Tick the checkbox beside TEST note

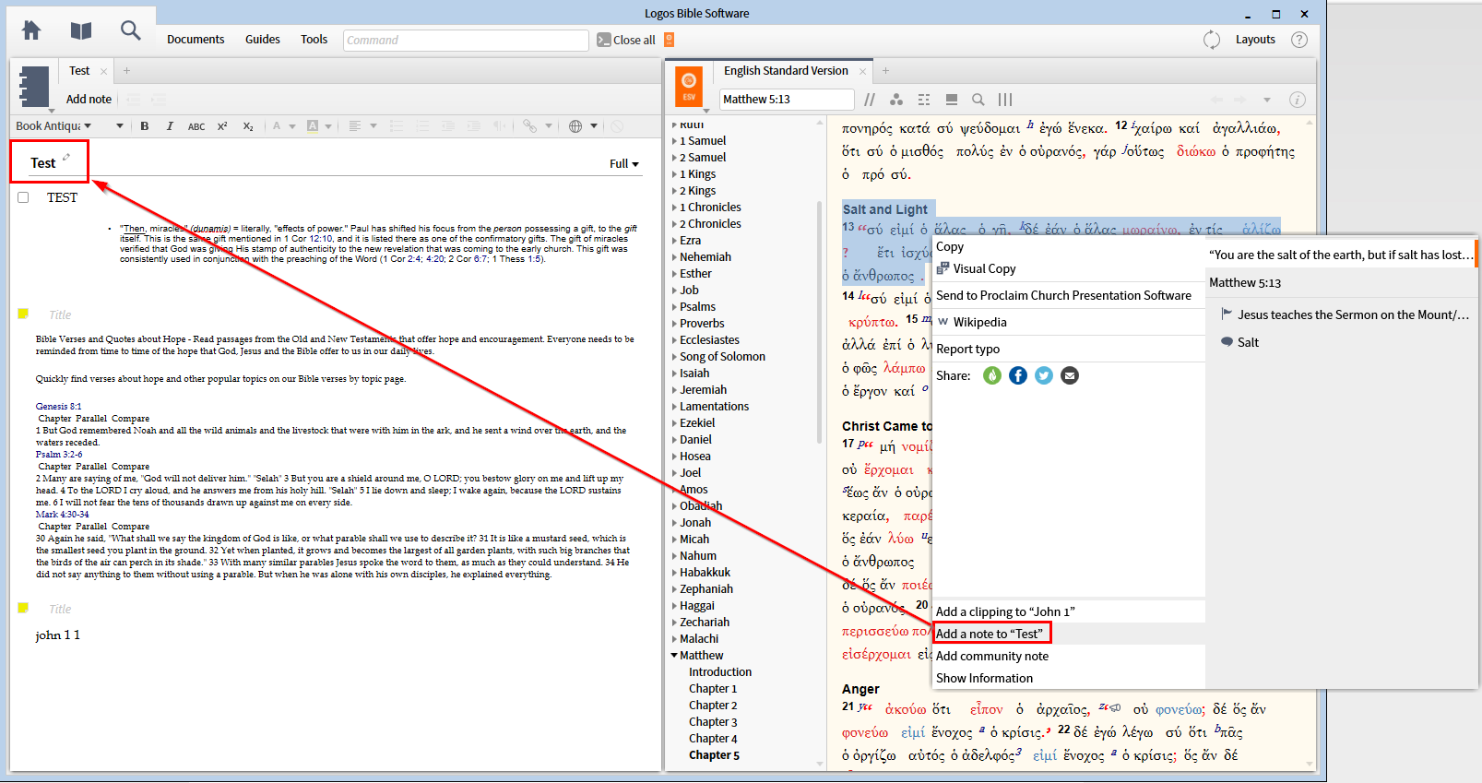pyautogui.click(x=23, y=197)
